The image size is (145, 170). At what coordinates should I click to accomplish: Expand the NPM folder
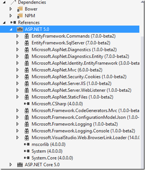click(x=11, y=16)
